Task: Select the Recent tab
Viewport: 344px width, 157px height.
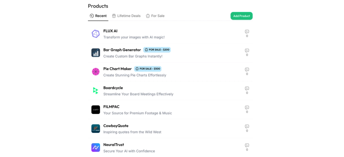Action: [x=98, y=16]
